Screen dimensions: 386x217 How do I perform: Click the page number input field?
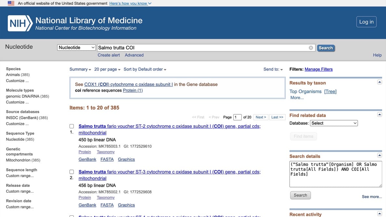[237, 117]
